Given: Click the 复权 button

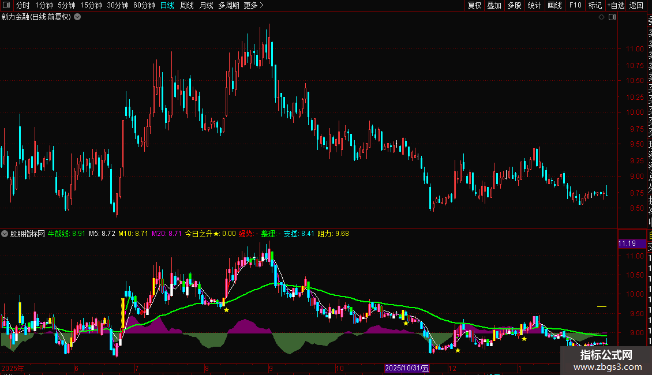Looking at the screenshot, I should 474,5.
